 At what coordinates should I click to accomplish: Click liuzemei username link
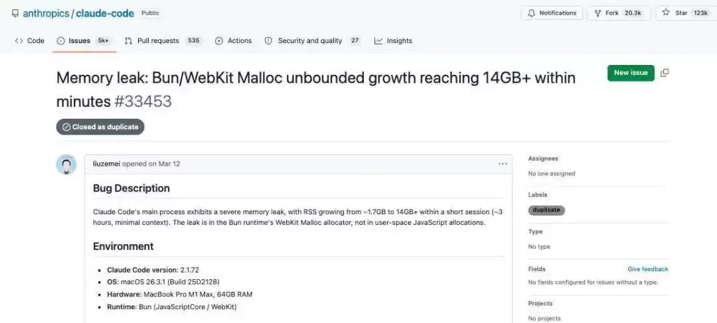(x=106, y=164)
